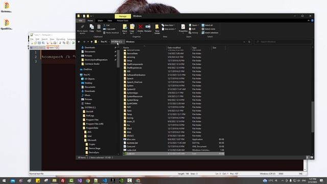Open the New item dropdown
327x184 pixels.
168,25
